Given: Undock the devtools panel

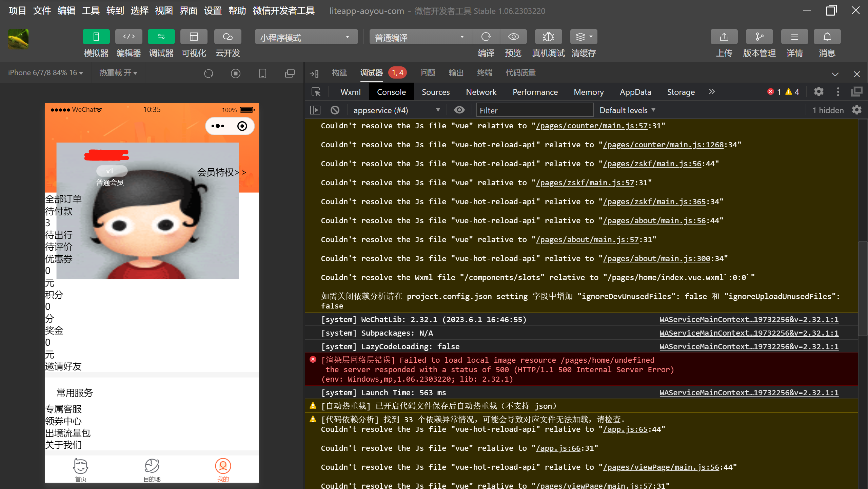Looking at the screenshot, I should coord(856,92).
